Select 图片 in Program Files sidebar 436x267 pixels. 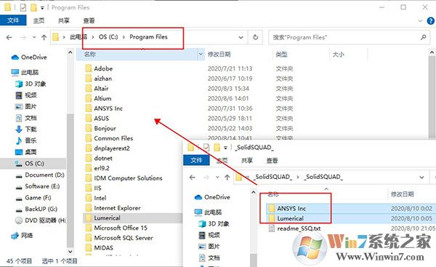(26, 106)
